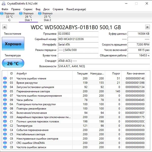Click status orb for attribute C6
Image resolution: width=152 pixels, height=152 pixels.
click(5, 138)
